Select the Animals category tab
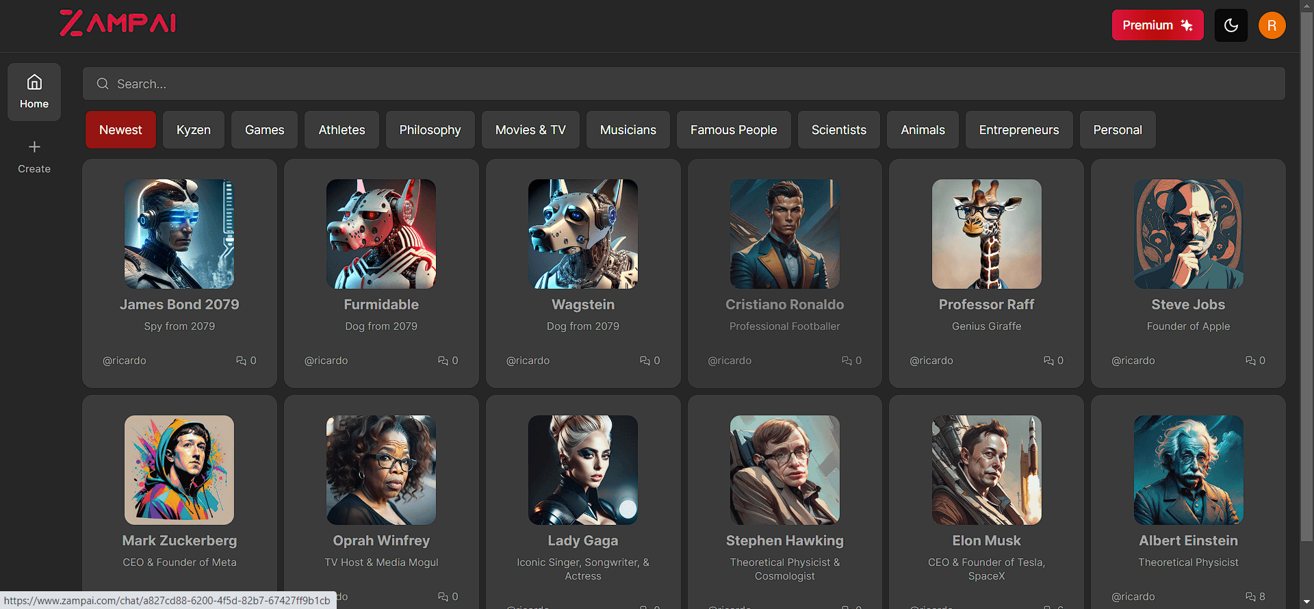This screenshot has height=609, width=1314. [923, 130]
